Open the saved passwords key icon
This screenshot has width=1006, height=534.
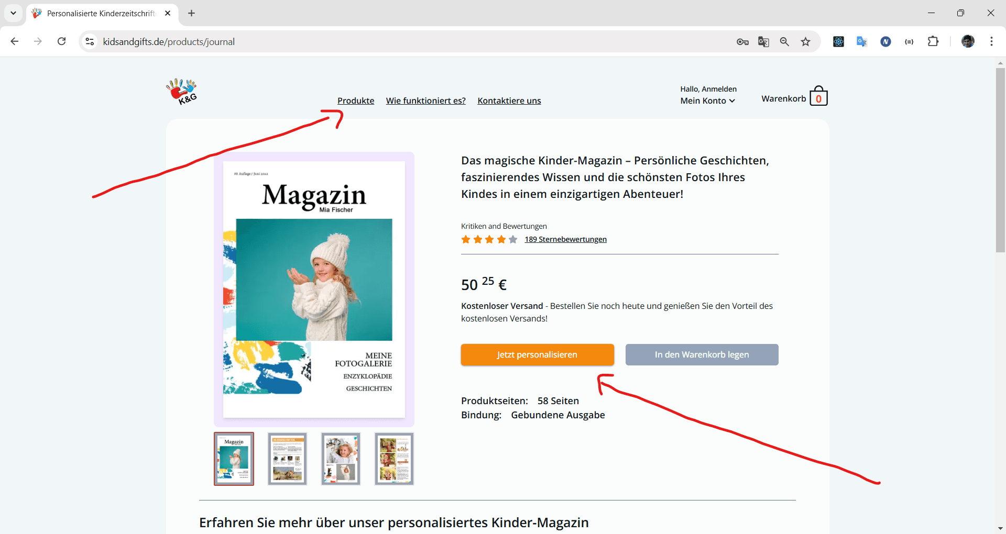click(x=742, y=41)
